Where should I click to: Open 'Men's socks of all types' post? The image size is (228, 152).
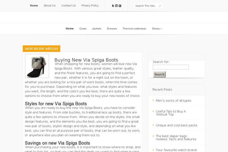click(x=174, y=100)
